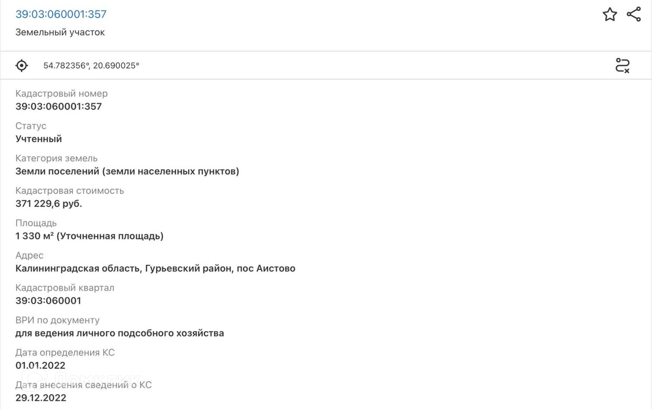Click the Земельный участок subtitle

60,32
